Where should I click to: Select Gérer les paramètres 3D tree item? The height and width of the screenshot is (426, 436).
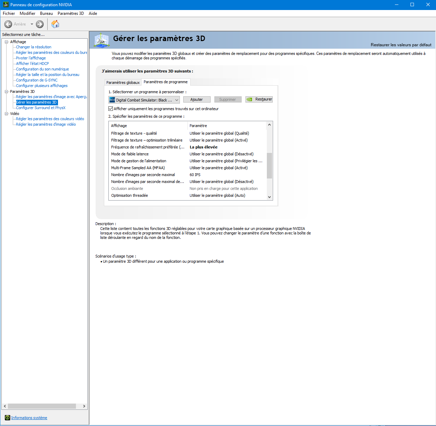[x=37, y=102]
